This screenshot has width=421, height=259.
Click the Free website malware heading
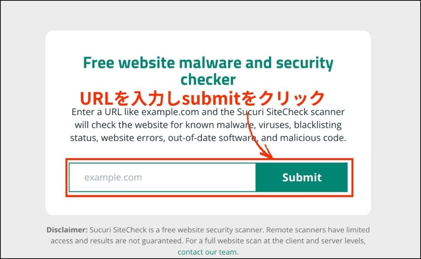208,71
